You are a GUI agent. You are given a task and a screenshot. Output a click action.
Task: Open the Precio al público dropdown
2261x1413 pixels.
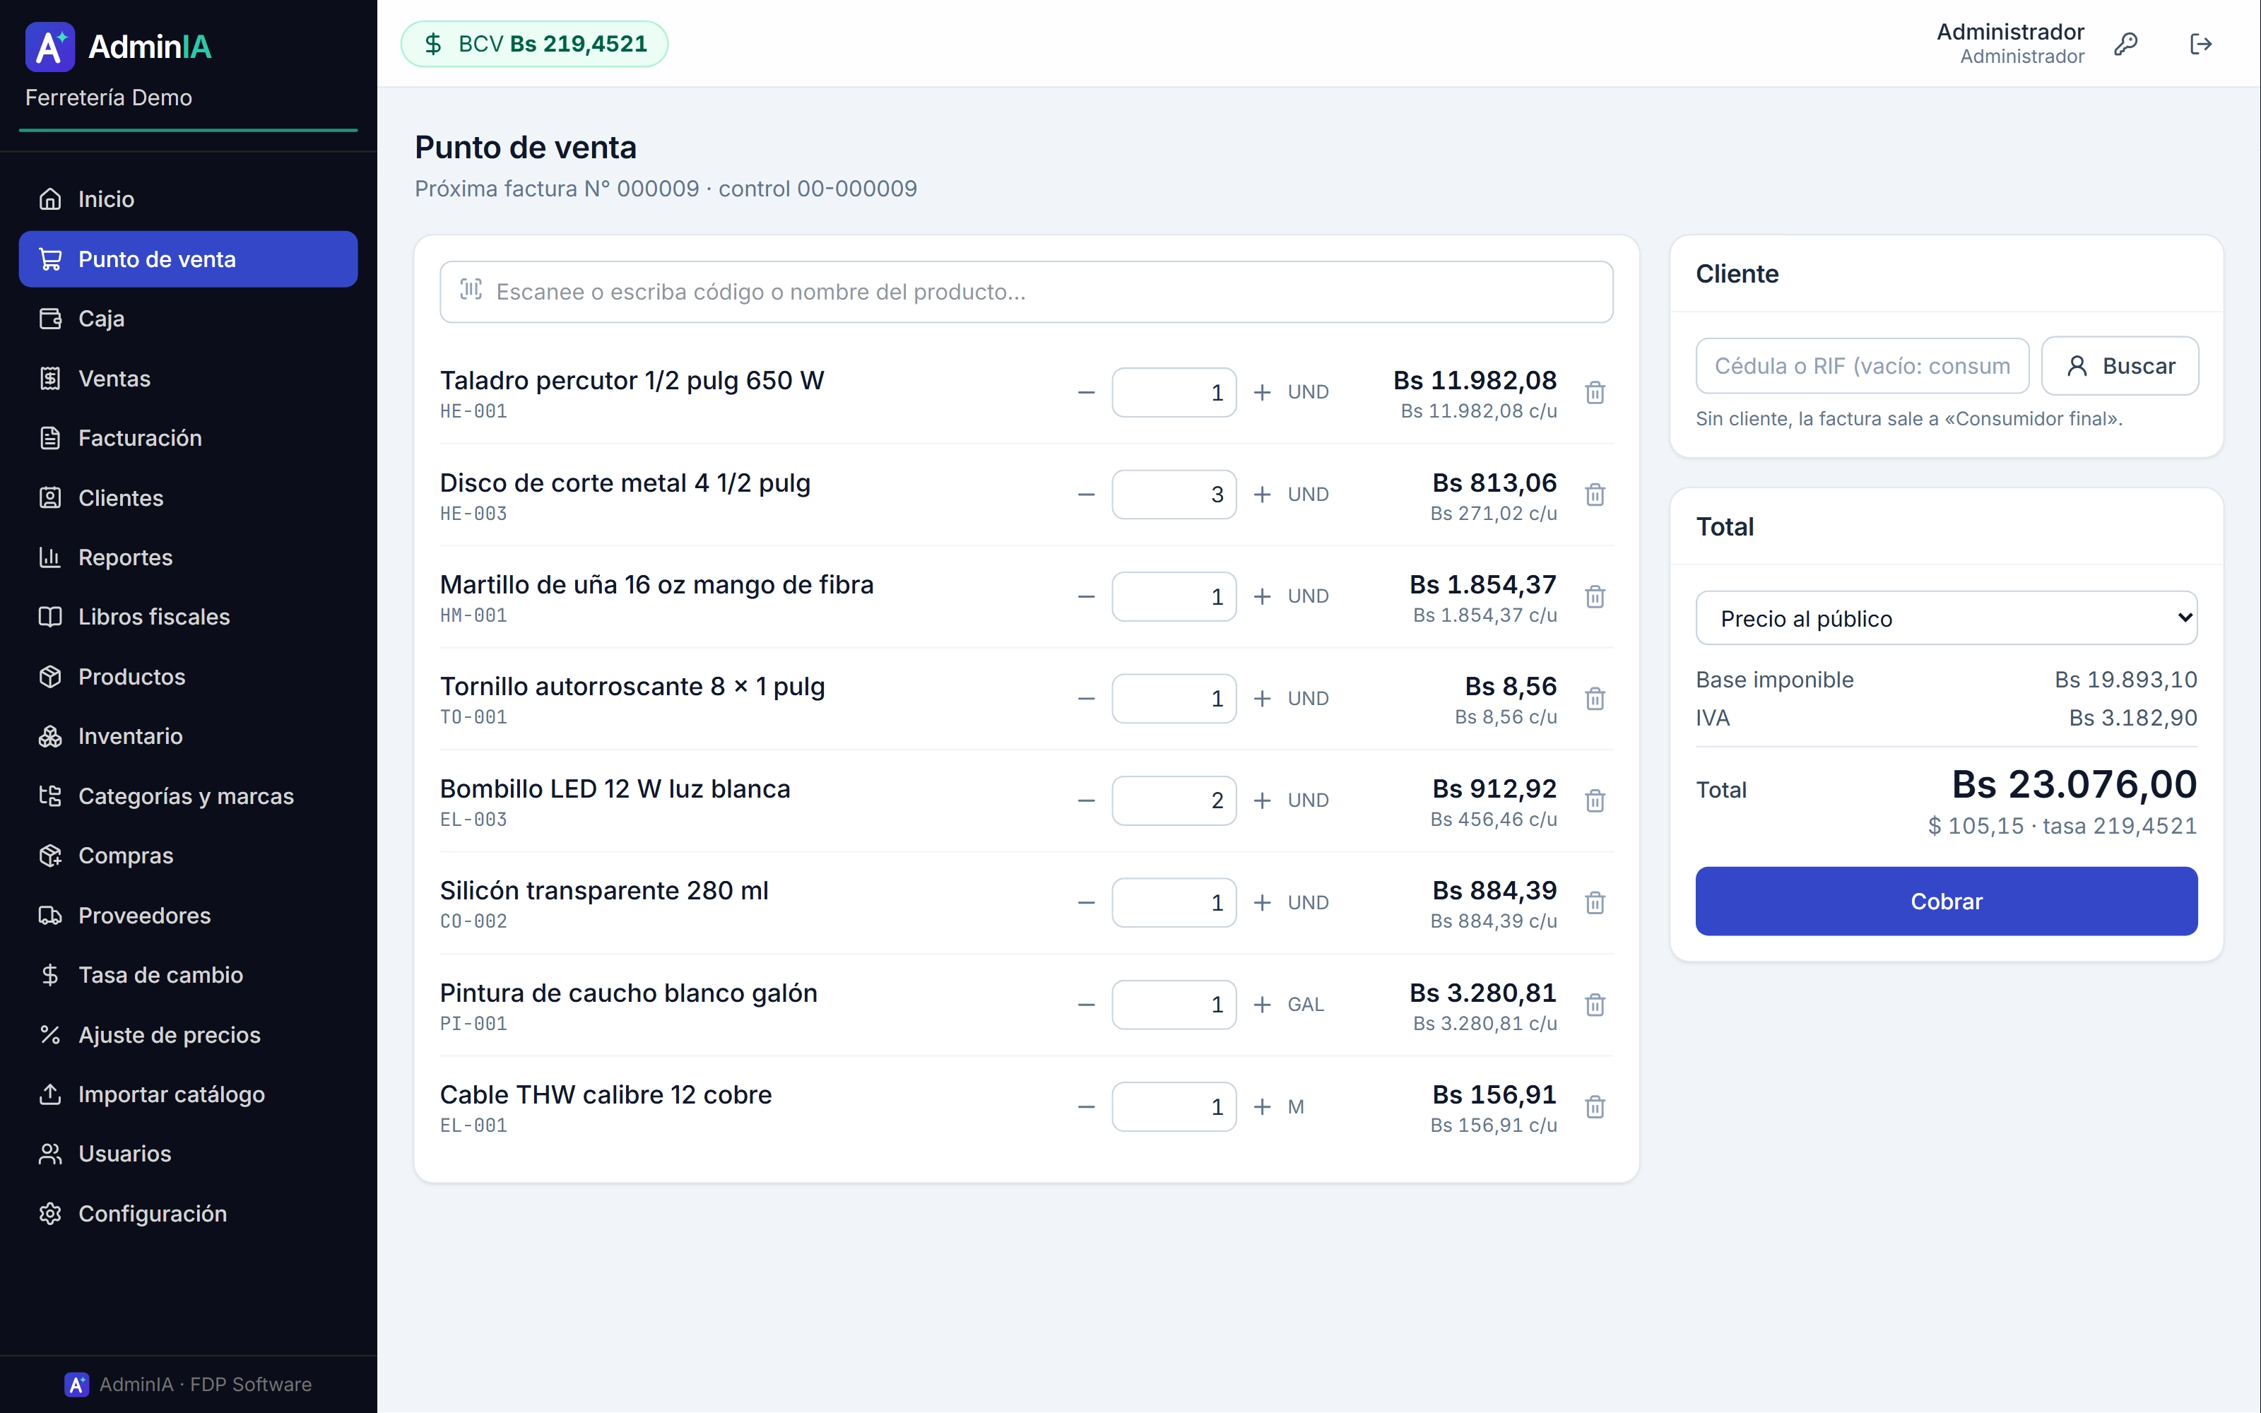pos(1946,617)
